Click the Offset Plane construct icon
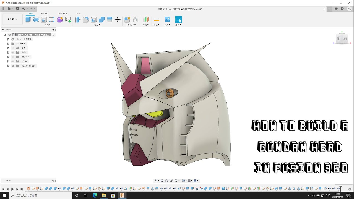 click(x=145, y=20)
